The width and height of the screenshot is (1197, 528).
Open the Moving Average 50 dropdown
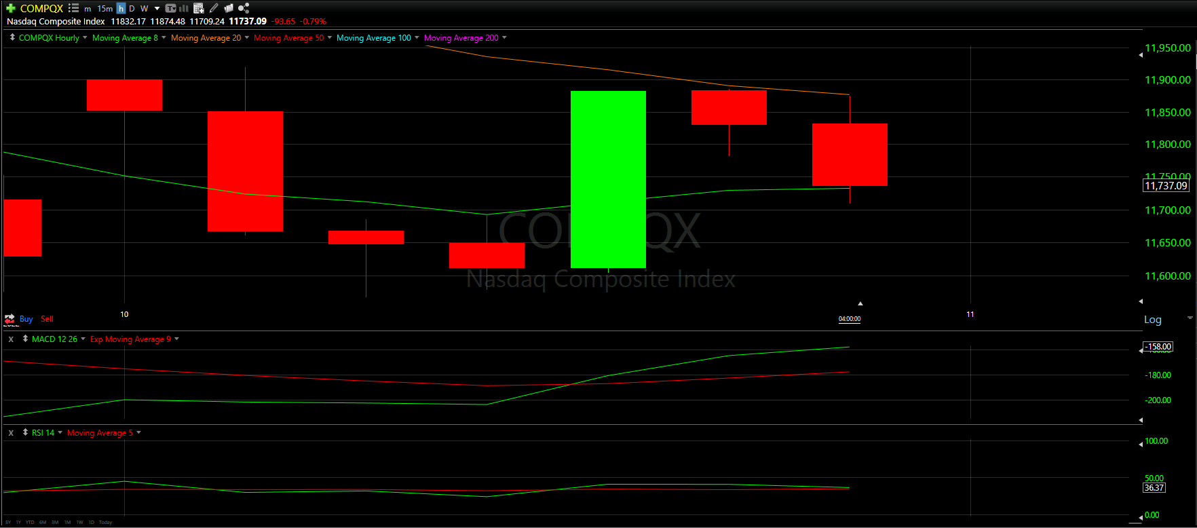[x=330, y=37]
